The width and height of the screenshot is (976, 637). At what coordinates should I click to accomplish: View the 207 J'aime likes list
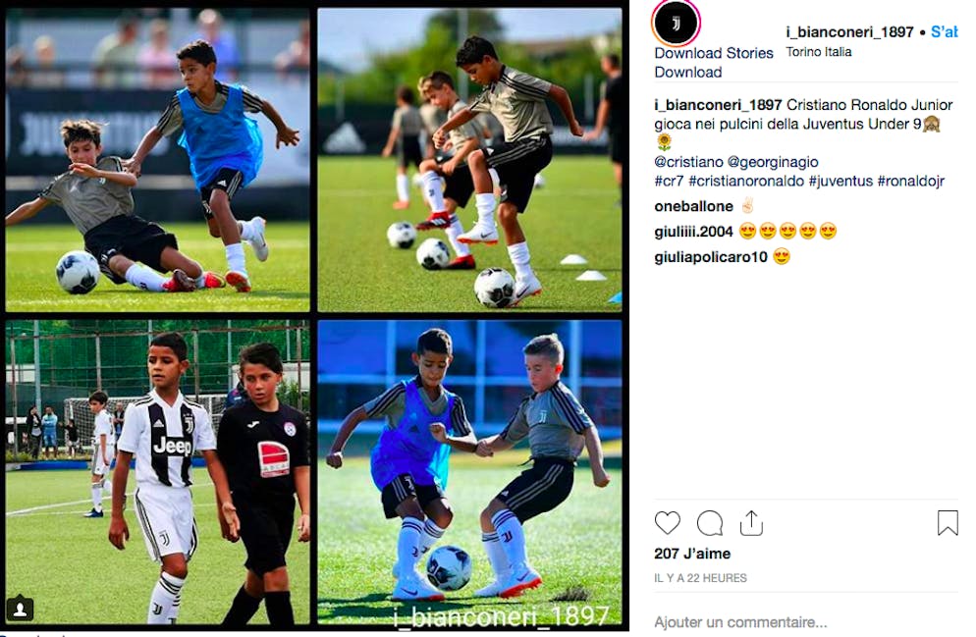click(x=692, y=554)
